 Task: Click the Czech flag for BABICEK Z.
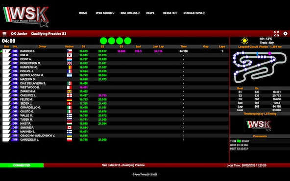pos(70,51)
